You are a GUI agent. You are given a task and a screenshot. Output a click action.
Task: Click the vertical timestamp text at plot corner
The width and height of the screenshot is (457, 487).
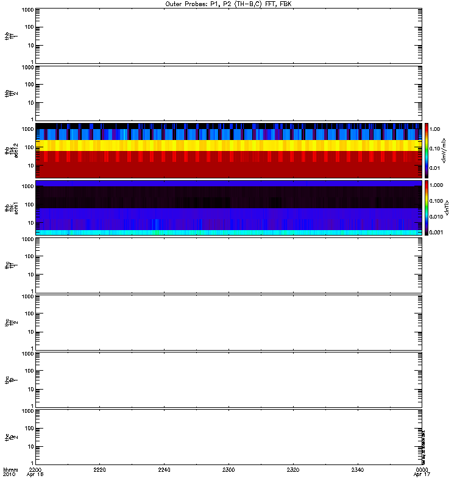click(423, 447)
